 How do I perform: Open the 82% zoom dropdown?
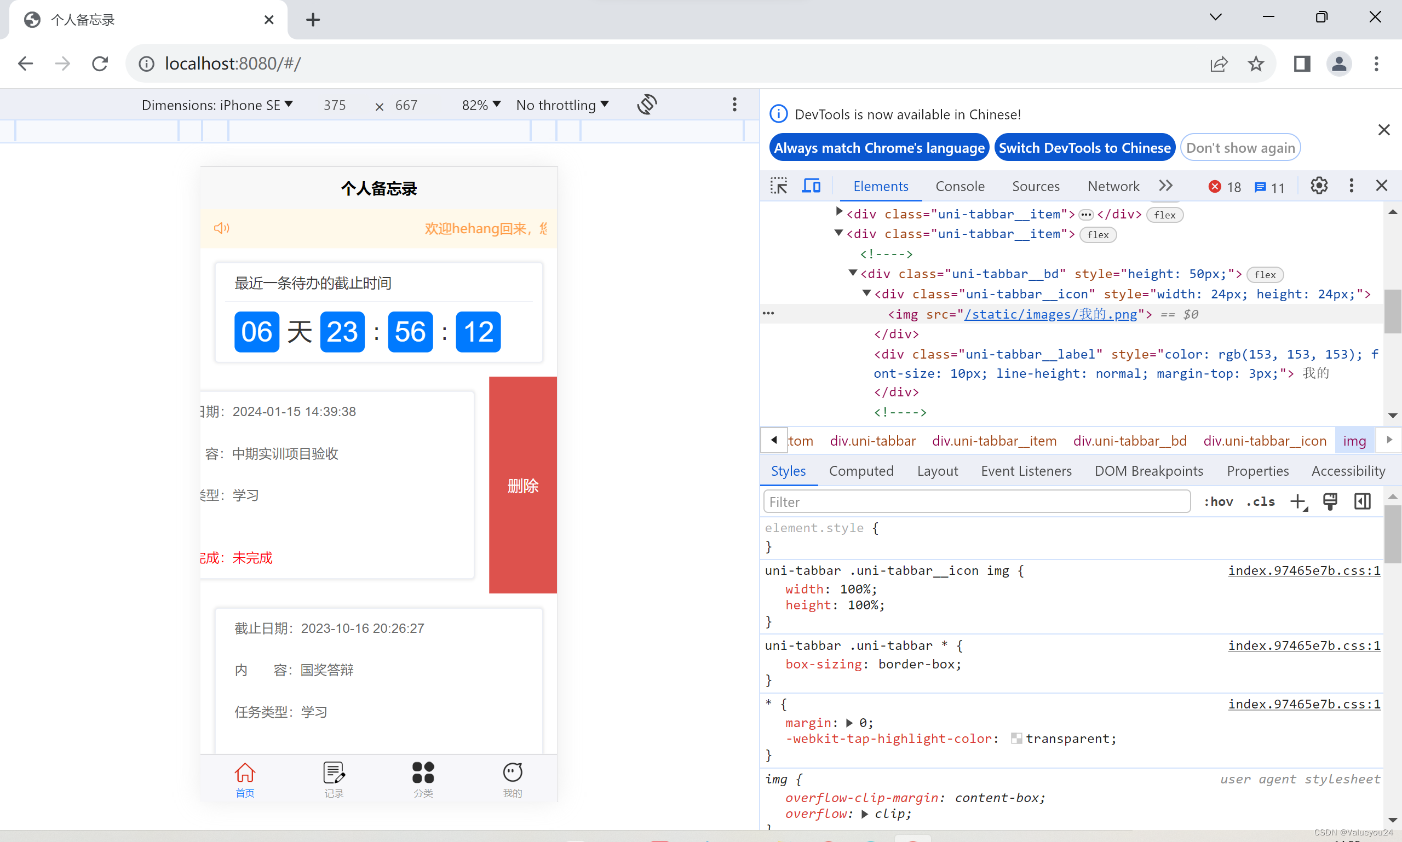coord(481,105)
